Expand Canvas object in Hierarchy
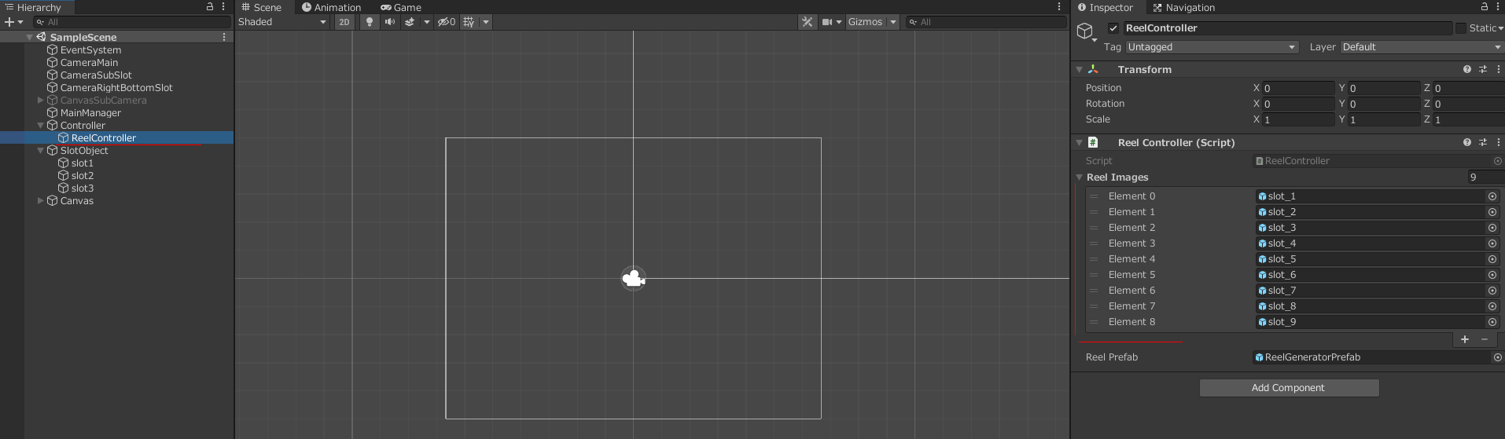The height and width of the screenshot is (439, 1505). (x=41, y=200)
